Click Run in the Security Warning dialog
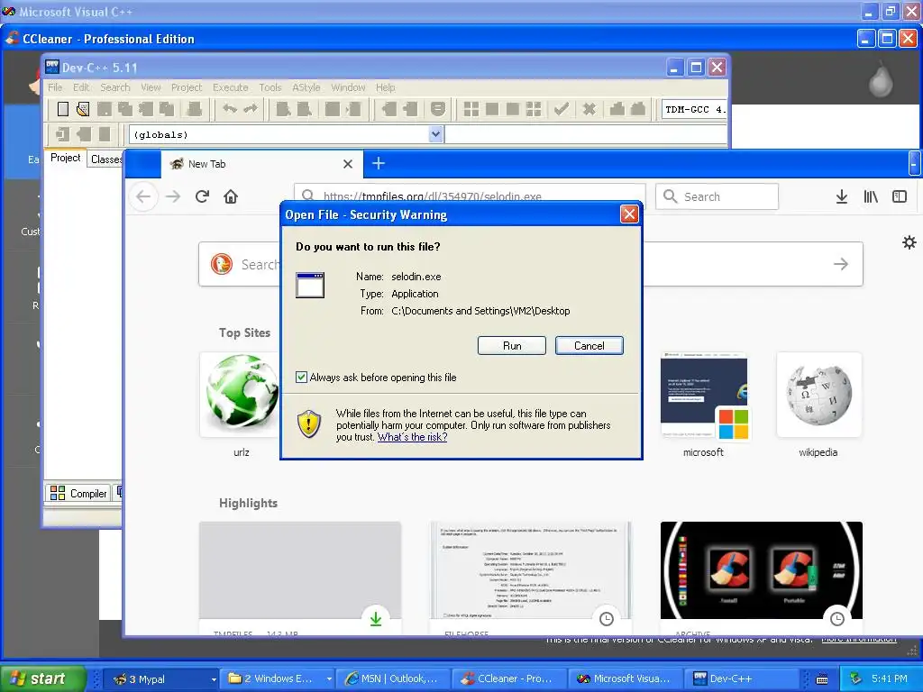Screen dimensions: 923x692 click(x=512, y=345)
